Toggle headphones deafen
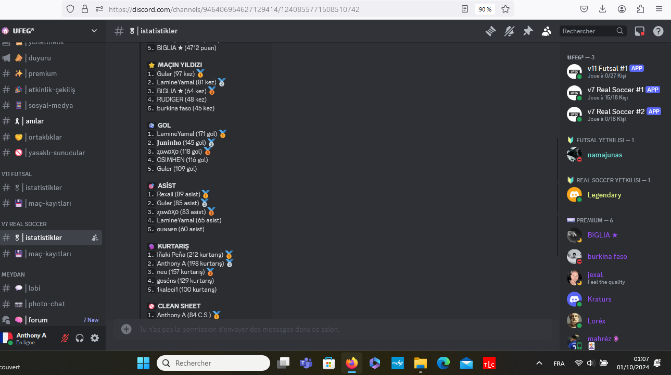Image resolution: width=671 pixels, height=375 pixels. (x=80, y=338)
